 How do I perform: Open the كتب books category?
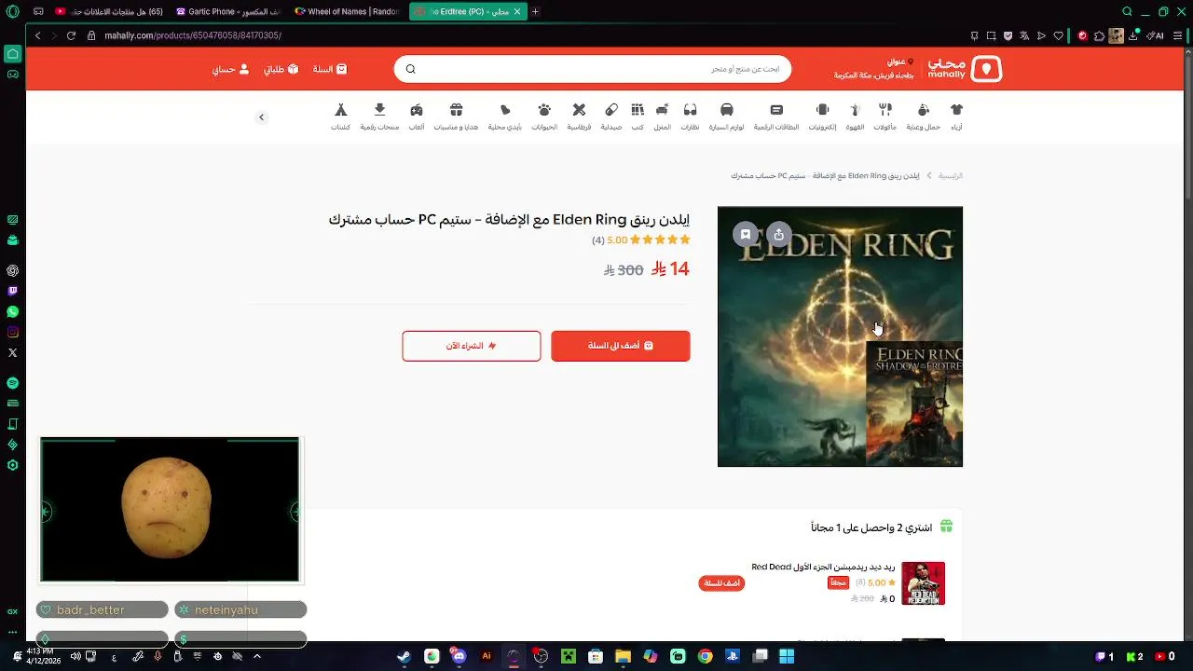click(638, 116)
